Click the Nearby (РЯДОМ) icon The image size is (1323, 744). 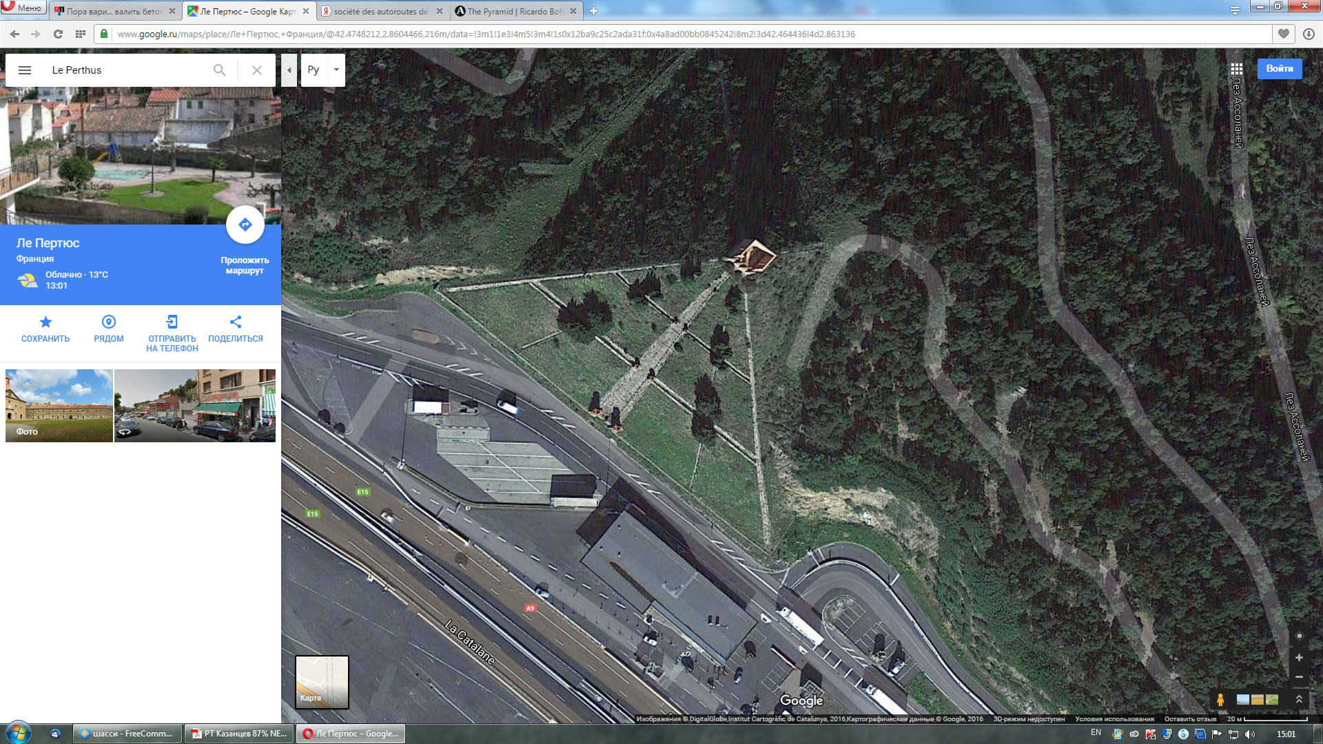(x=109, y=322)
